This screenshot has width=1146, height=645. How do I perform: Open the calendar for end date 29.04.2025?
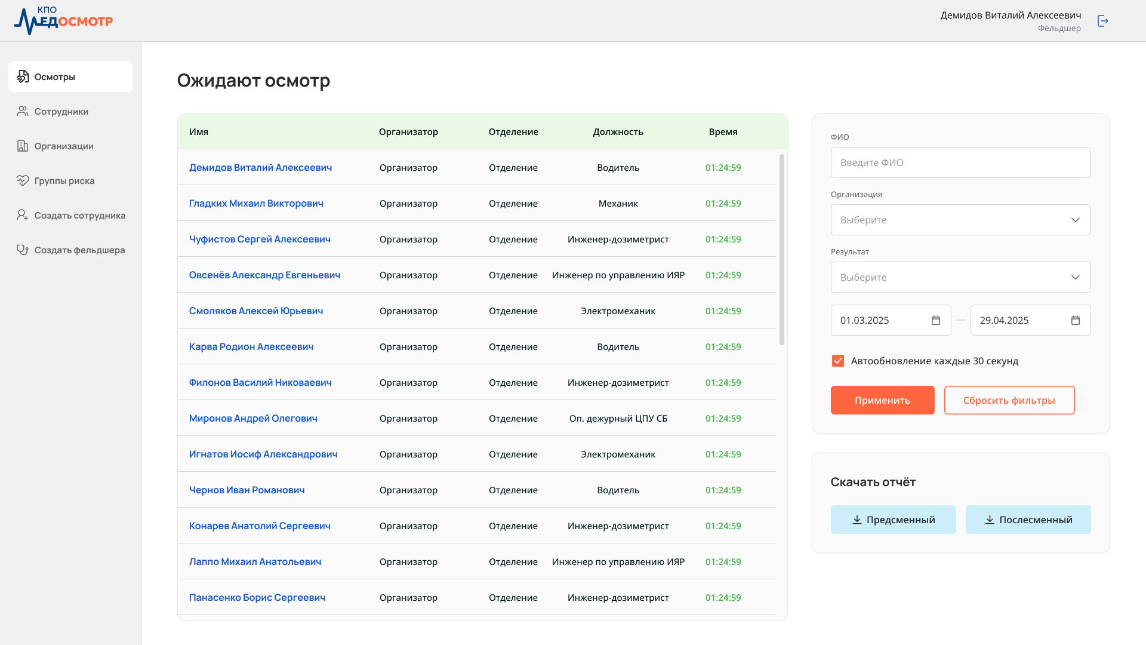click(1076, 320)
